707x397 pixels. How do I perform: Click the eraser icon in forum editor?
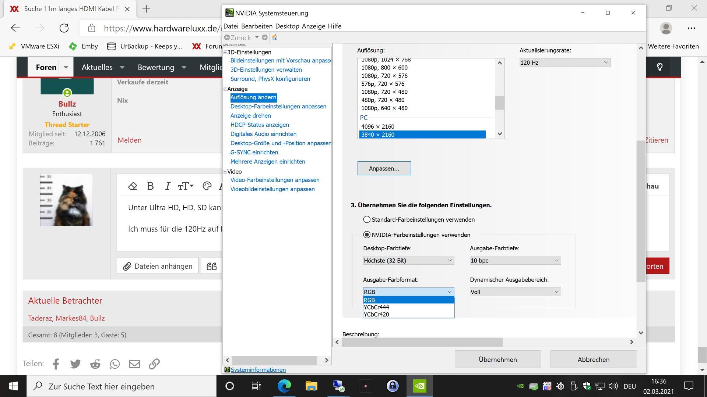coord(133,186)
